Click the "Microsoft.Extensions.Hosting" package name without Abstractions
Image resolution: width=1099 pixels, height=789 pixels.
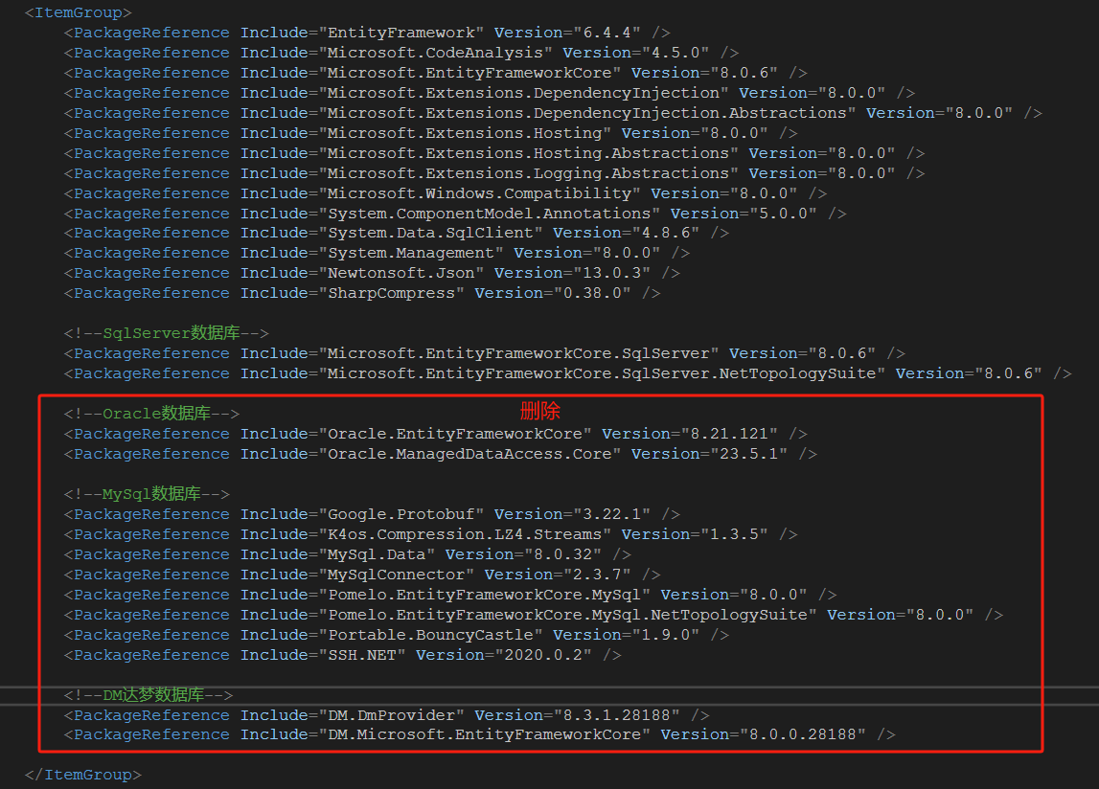tap(465, 133)
